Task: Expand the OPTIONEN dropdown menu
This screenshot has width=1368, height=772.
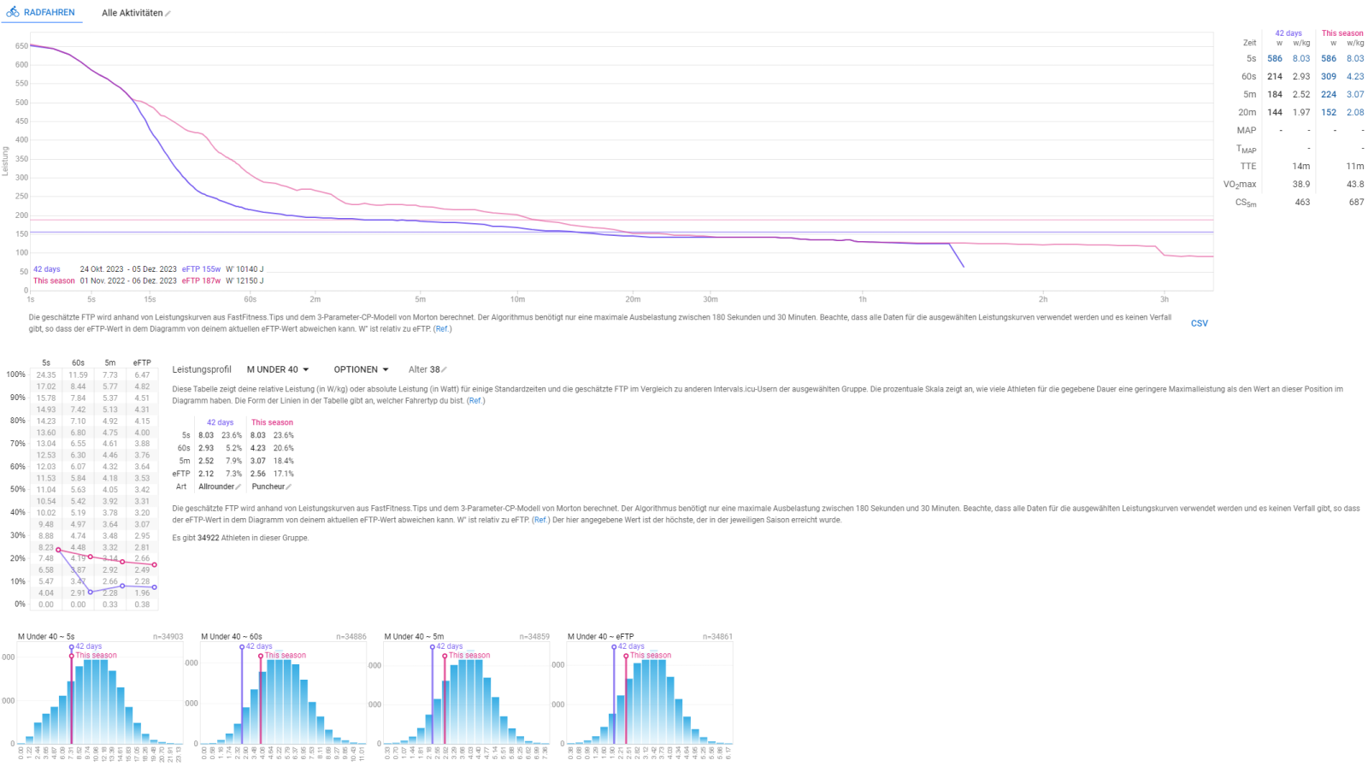Action: point(361,370)
